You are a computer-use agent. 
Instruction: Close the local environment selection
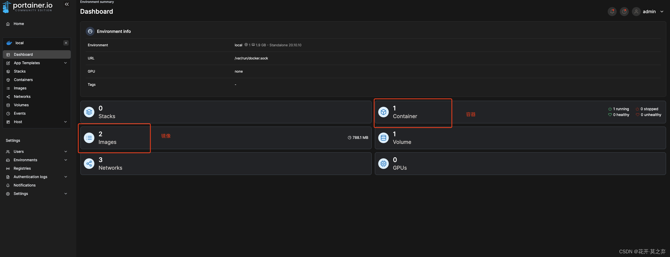(x=66, y=43)
